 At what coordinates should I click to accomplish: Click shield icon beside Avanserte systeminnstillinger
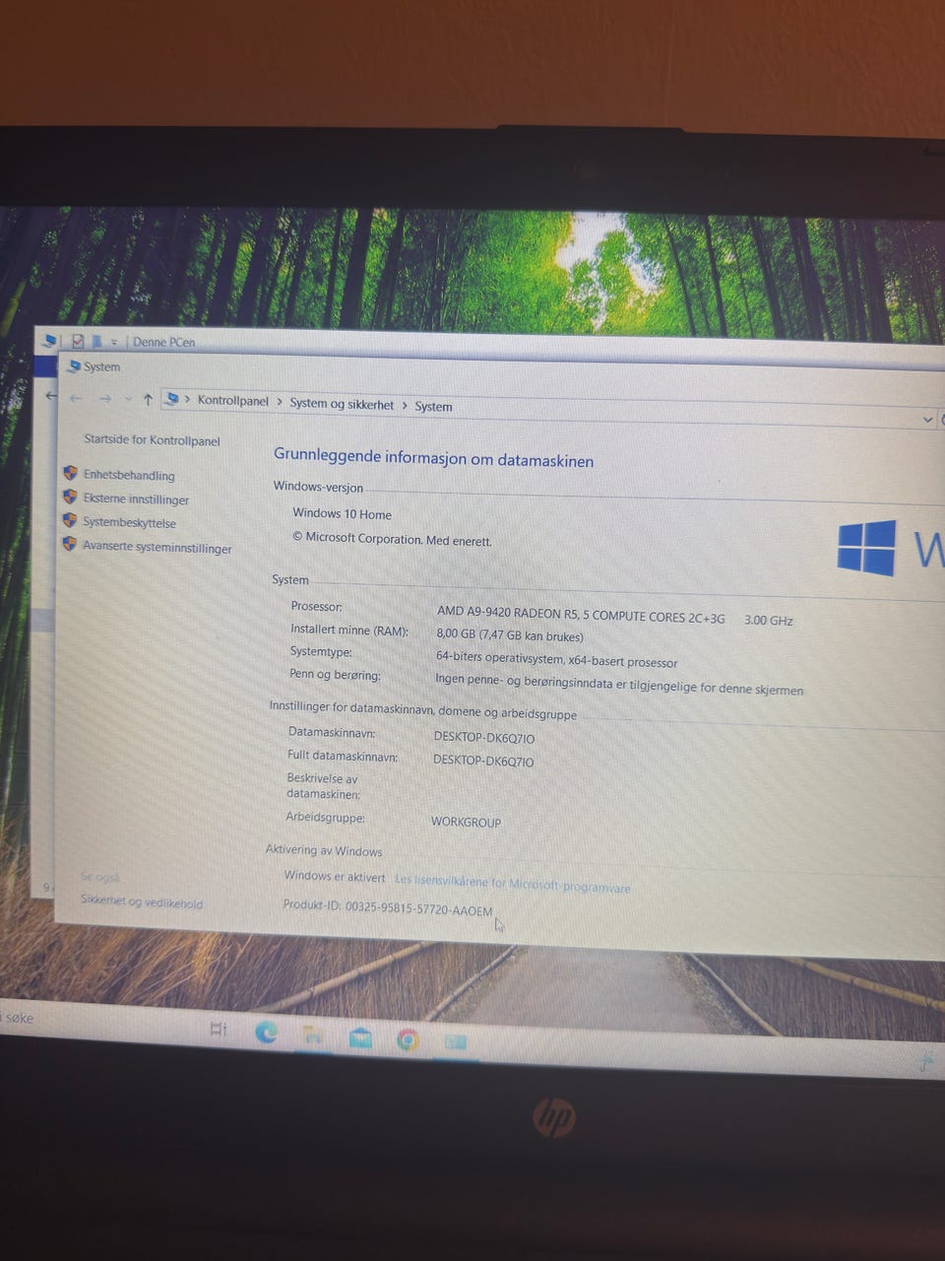[x=70, y=544]
